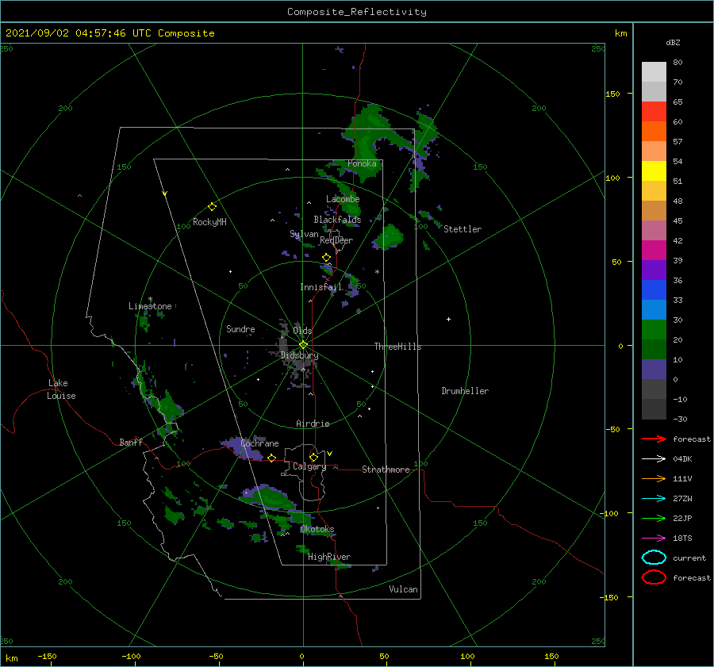Click the Innisfail label
The width and height of the screenshot is (714, 667).
click(x=321, y=287)
